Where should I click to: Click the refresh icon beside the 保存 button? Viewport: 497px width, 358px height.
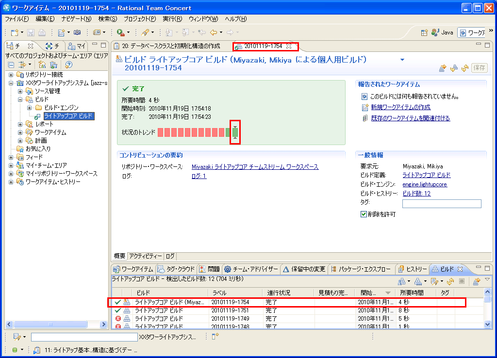click(465, 68)
